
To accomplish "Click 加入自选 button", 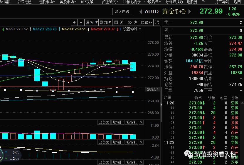I will coord(122,11).
